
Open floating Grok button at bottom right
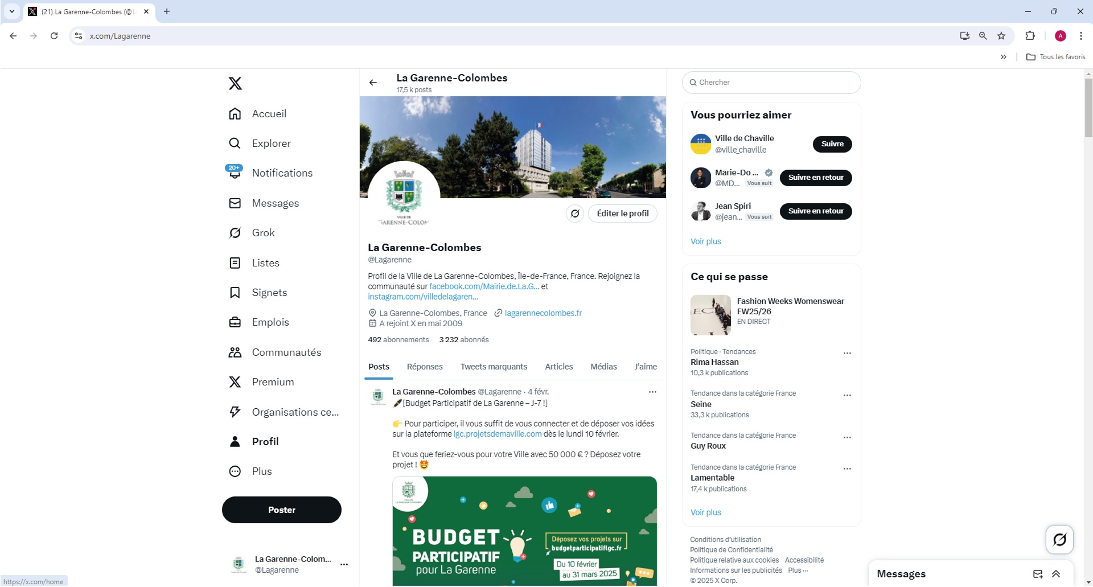(x=1059, y=540)
